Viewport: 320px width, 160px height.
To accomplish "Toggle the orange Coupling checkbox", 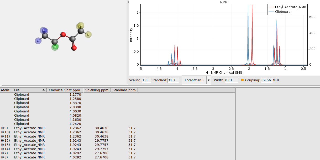I will (x=242, y=80).
